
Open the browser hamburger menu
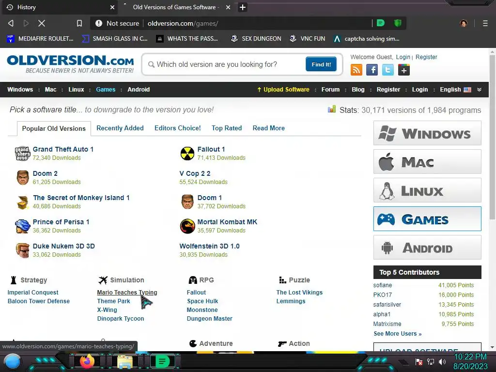(x=485, y=23)
